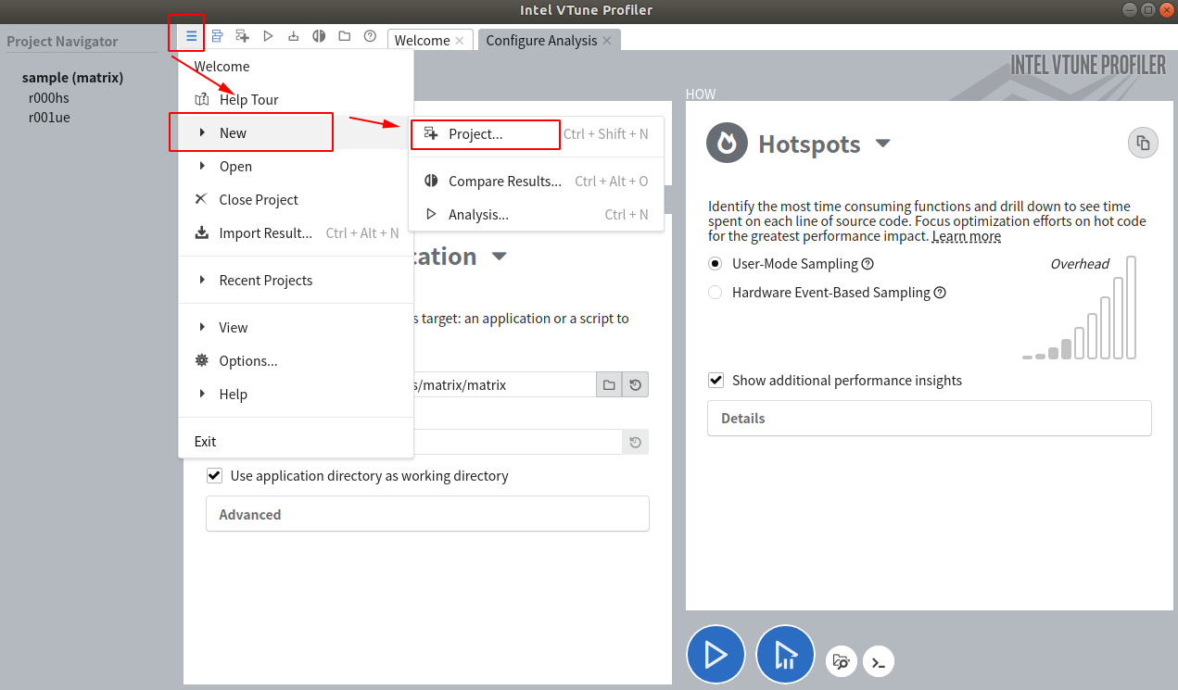Select Import Result... menu item

pyautogui.click(x=296, y=233)
